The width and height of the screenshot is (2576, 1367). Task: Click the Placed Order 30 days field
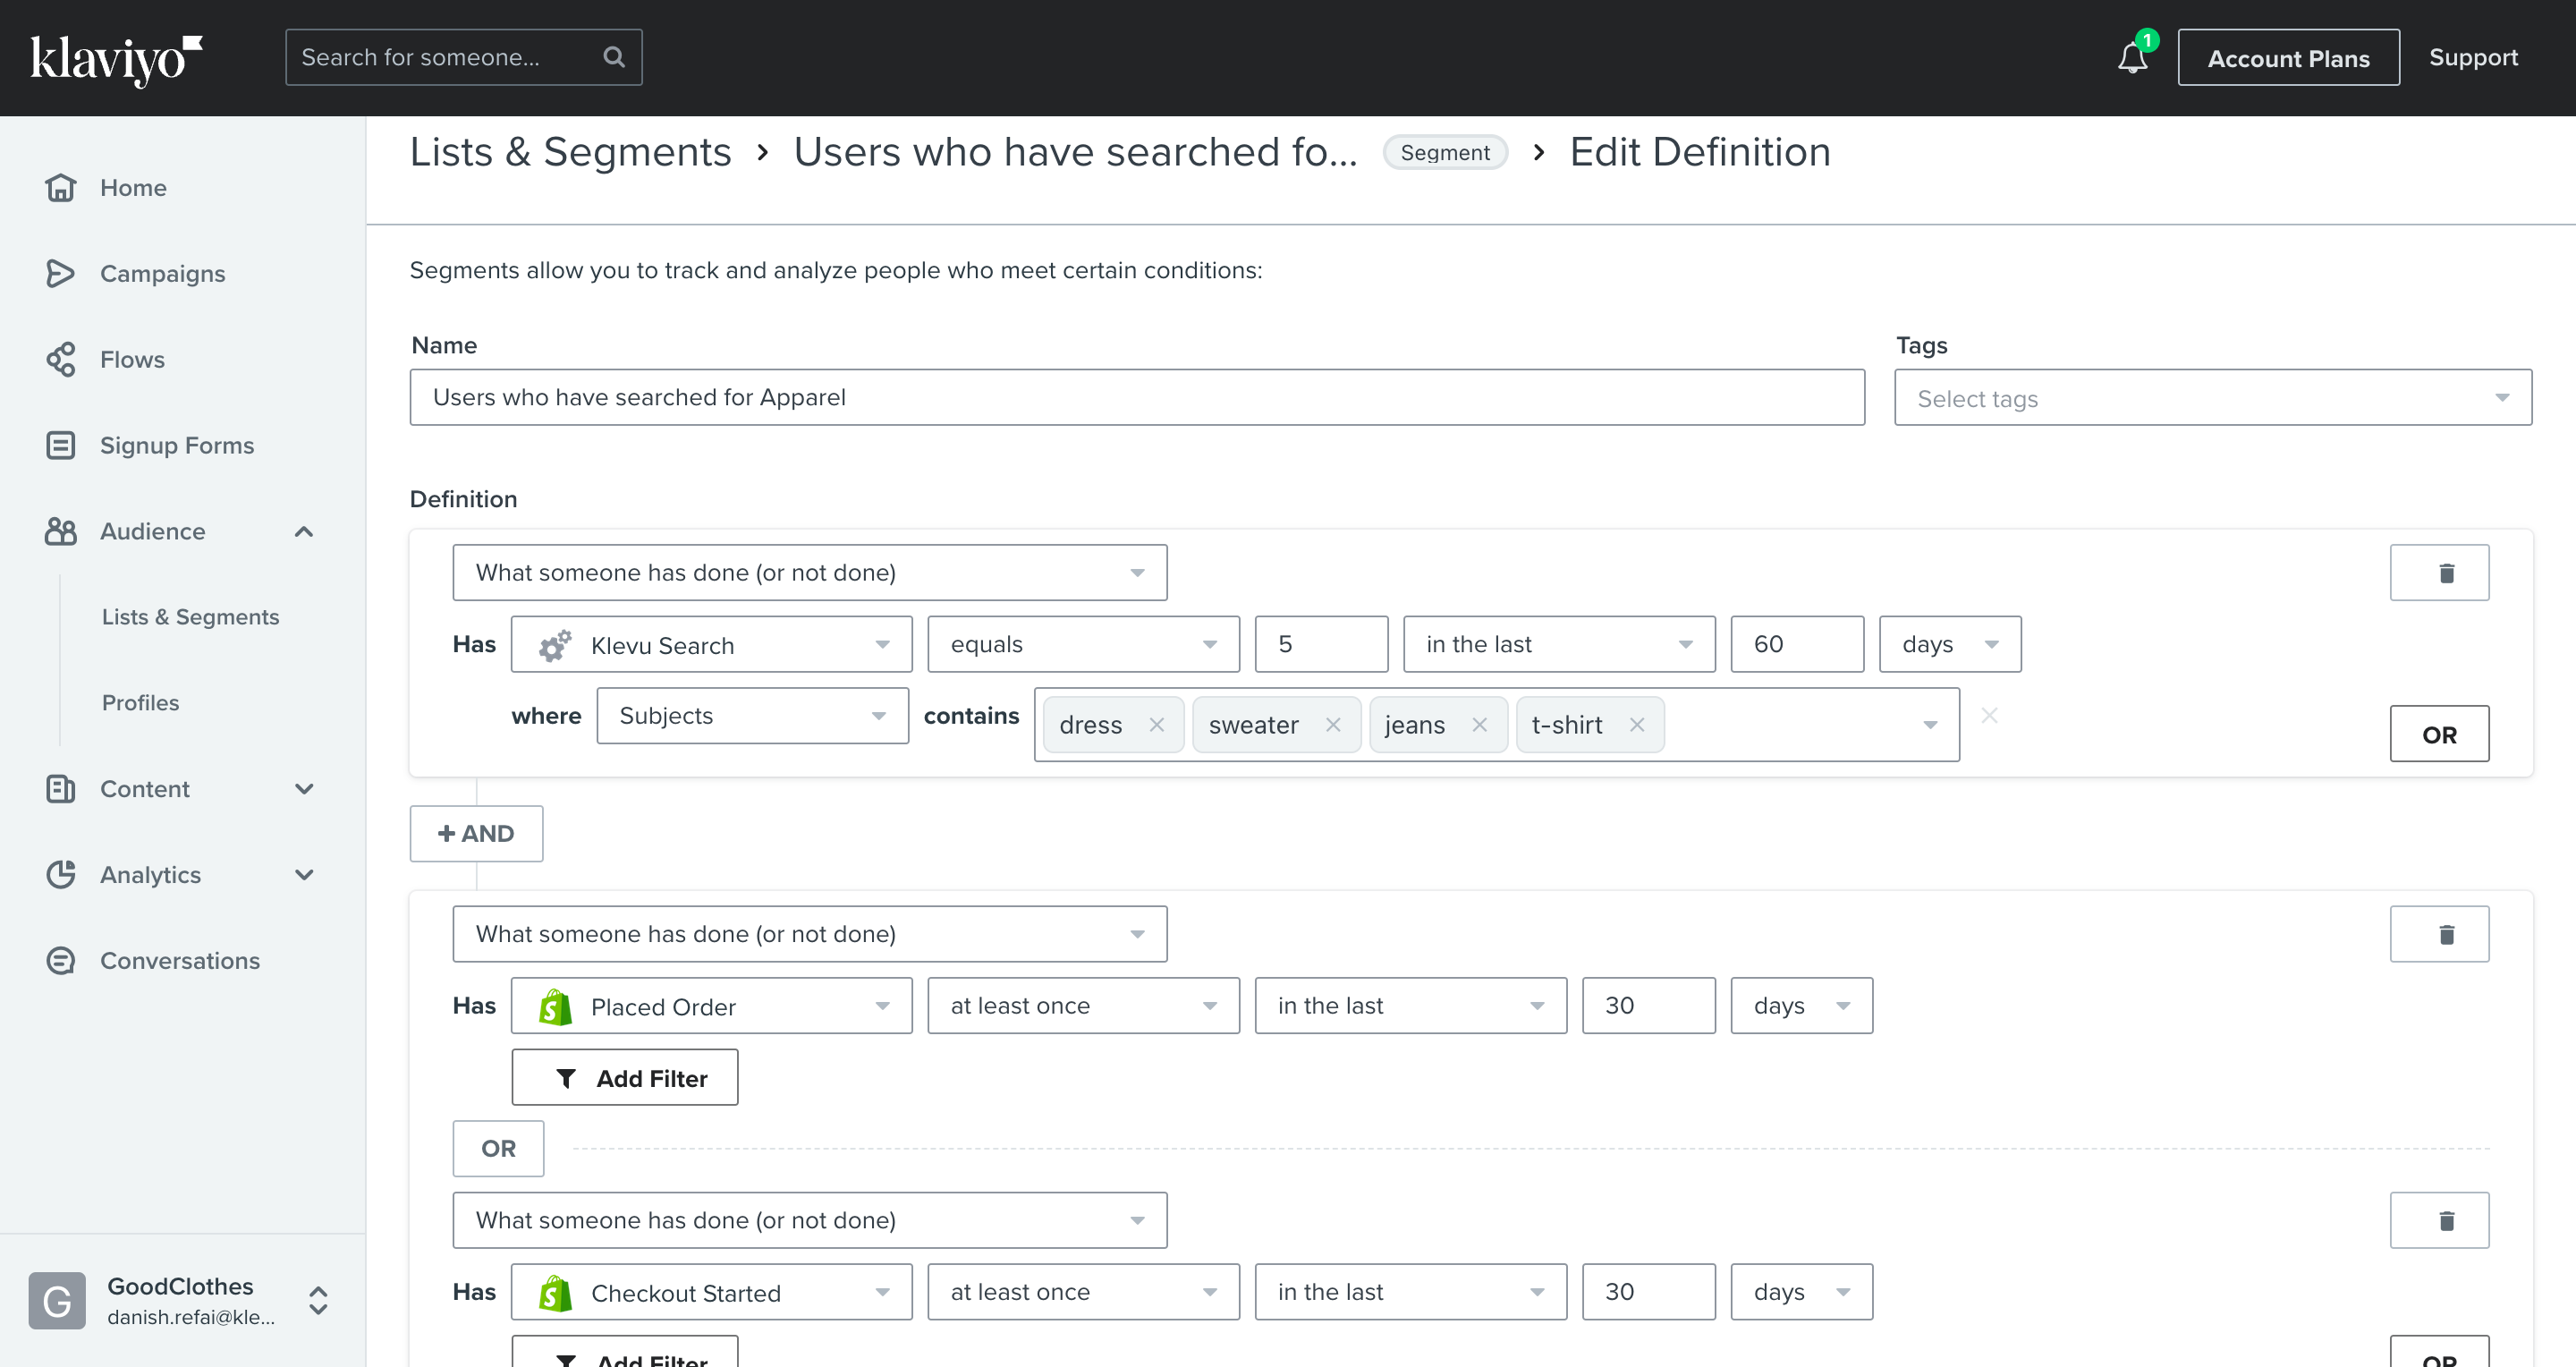coord(1648,1006)
